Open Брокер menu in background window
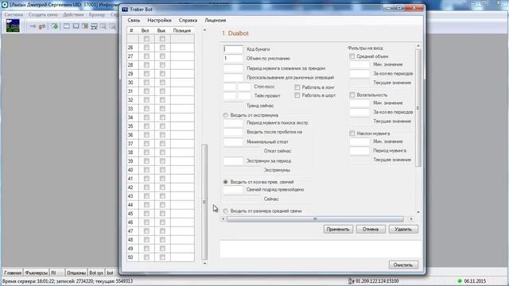This screenshot has height=286, width=509. (x=97, y=14)
